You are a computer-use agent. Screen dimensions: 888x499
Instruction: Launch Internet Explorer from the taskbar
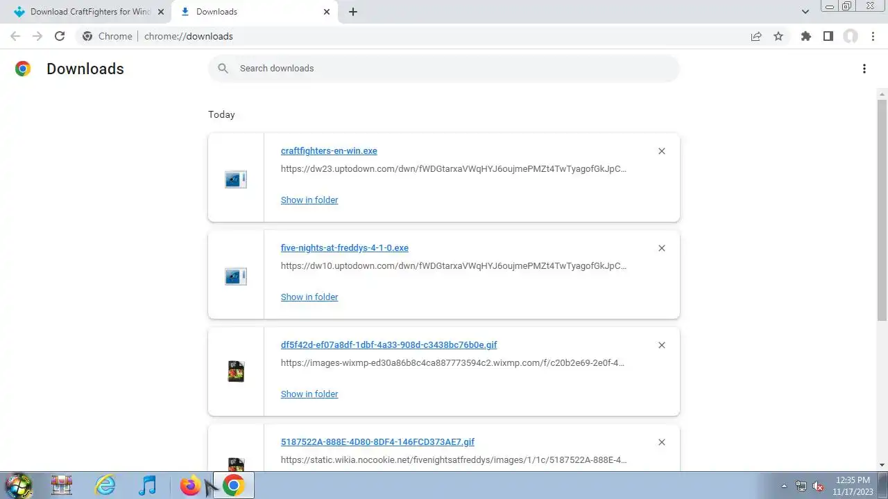point(105,485)
